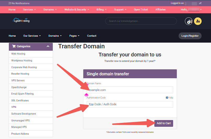Open the Affiliates menu item

(160, 10)
